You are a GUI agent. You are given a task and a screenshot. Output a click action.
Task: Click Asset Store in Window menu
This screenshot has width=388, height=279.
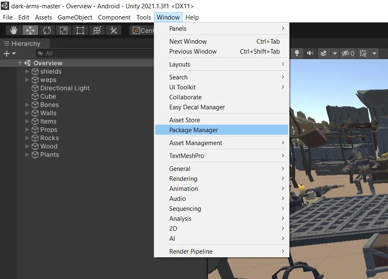tap(185, 120)
